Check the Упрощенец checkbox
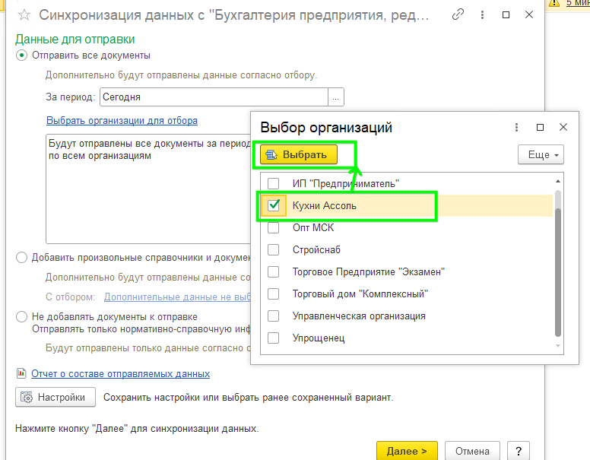 click(273, 338)
